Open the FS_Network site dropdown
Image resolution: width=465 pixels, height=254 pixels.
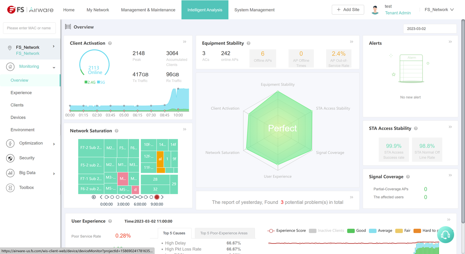439,10
